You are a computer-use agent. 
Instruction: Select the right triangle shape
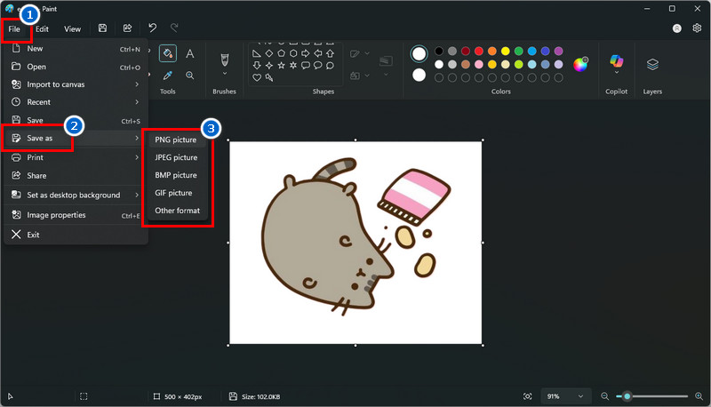[257, 53]
